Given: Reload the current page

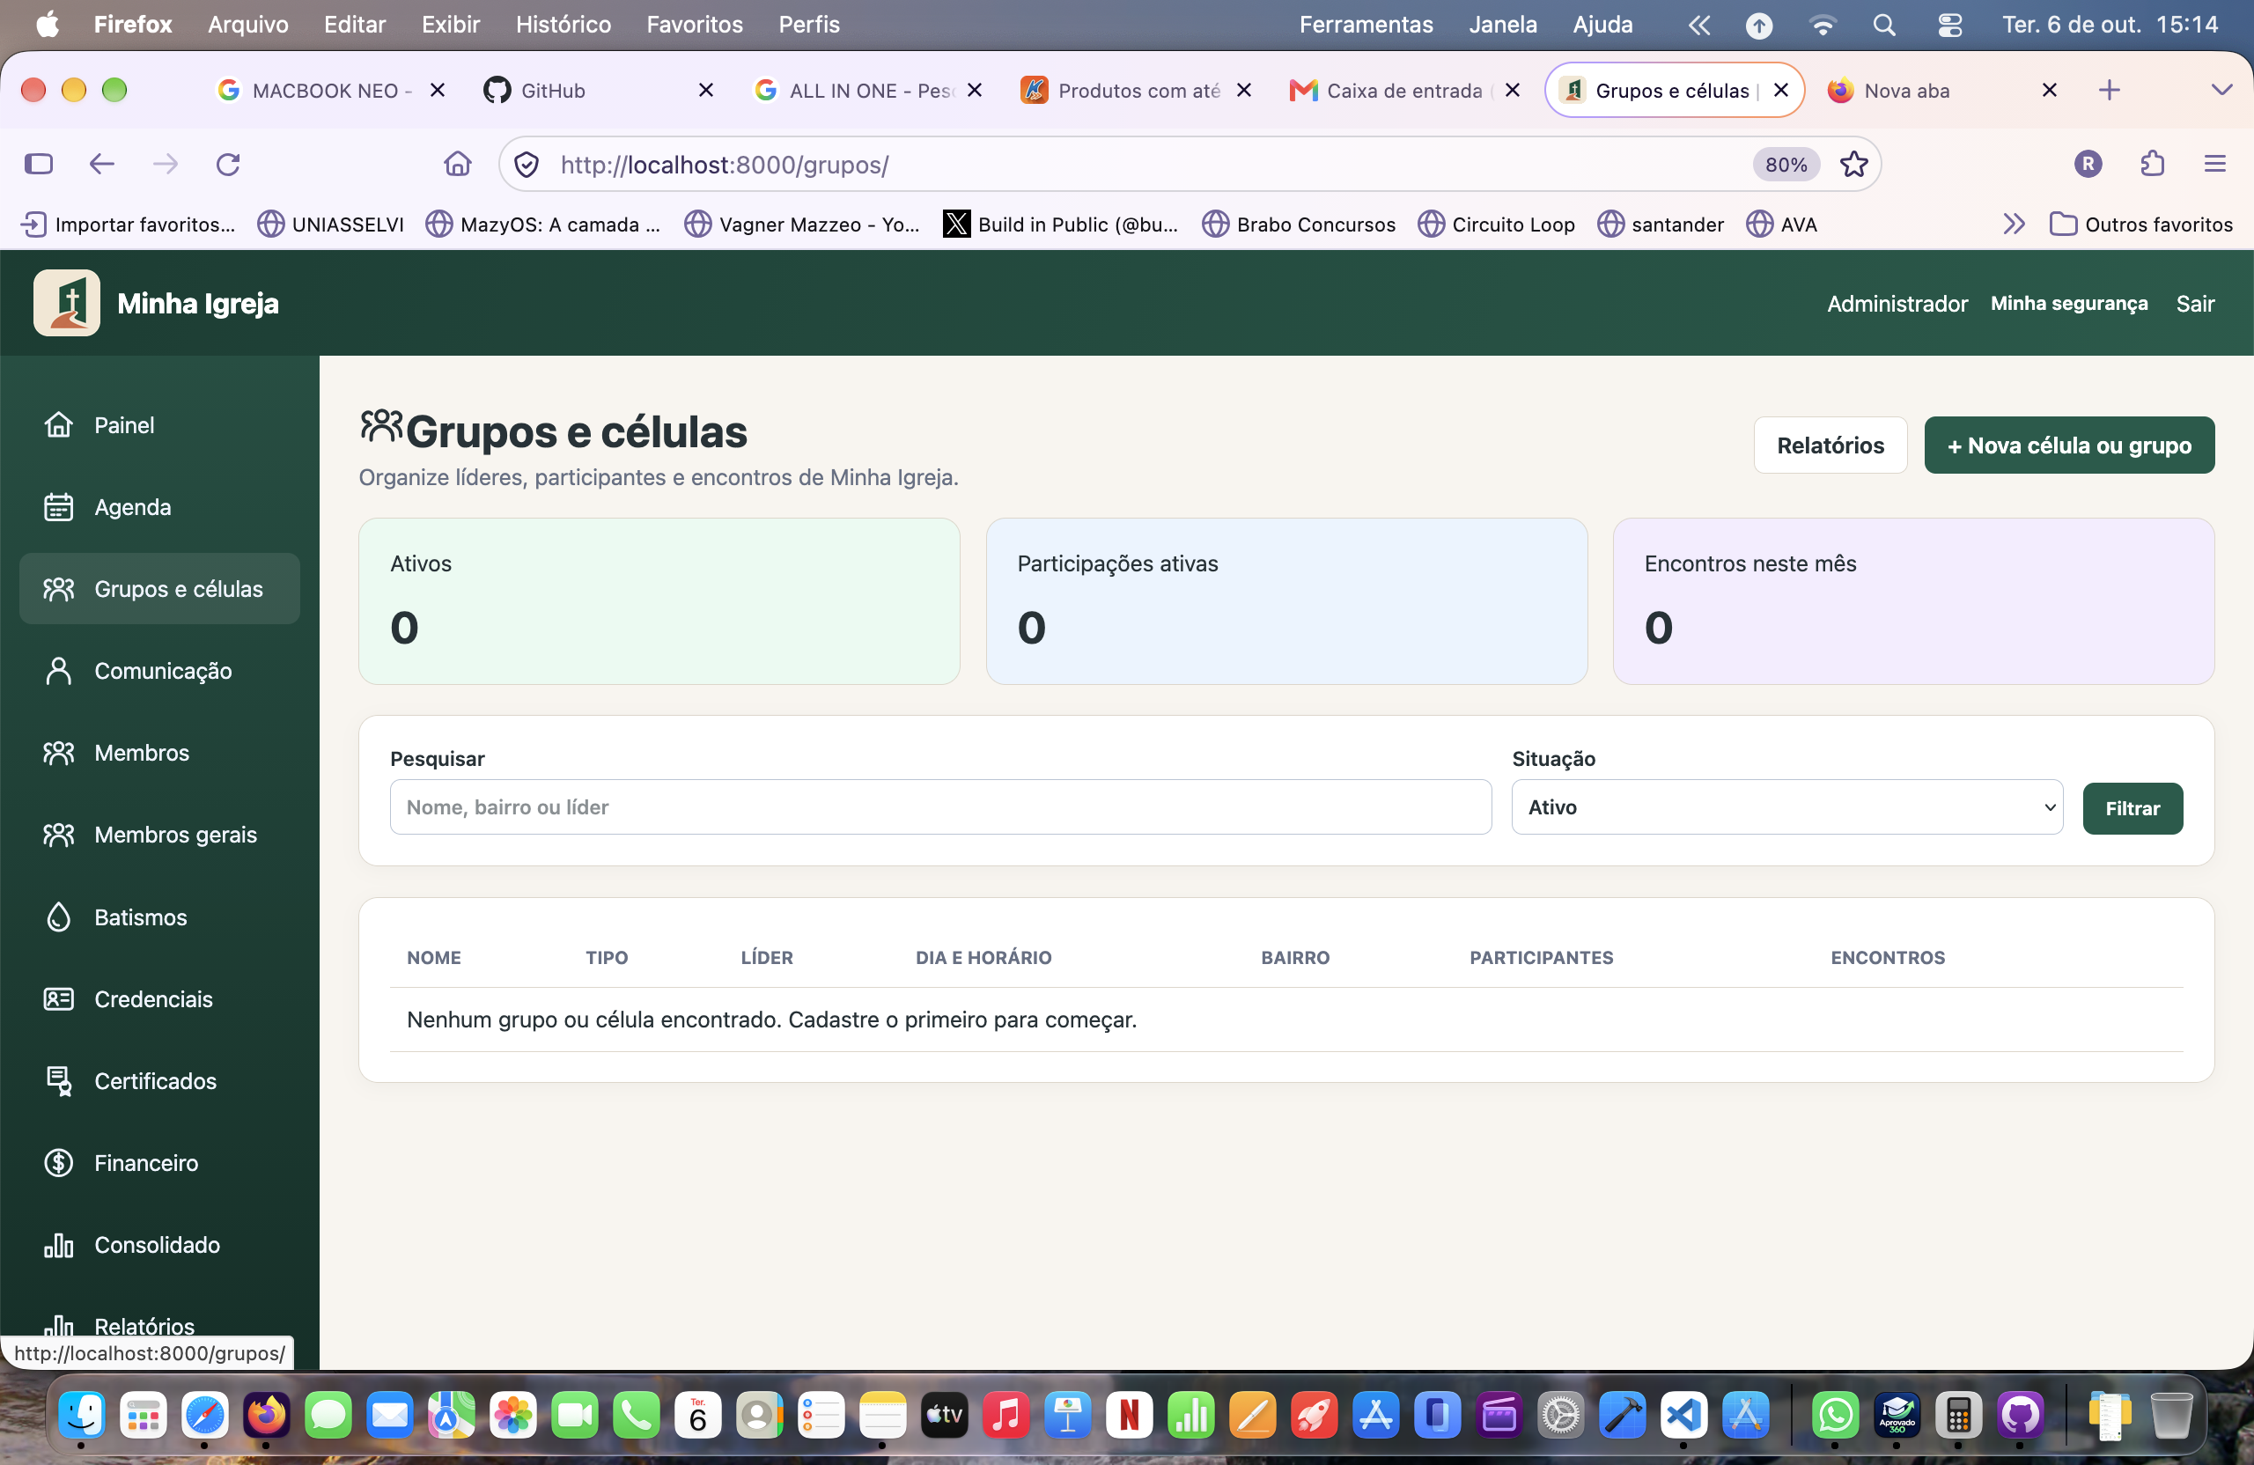Looking at the screenshot, I should click(x=228, y=164).
